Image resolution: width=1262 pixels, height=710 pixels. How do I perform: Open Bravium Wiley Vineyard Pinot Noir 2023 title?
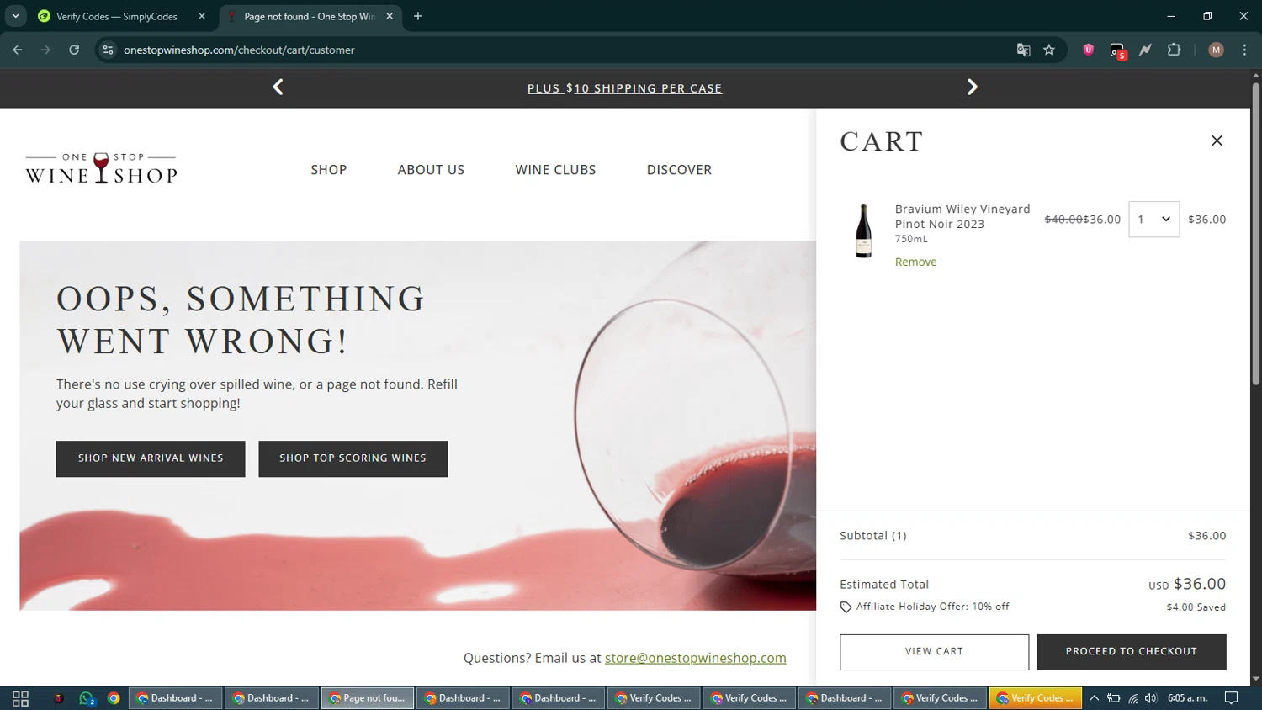click(962, 216)
